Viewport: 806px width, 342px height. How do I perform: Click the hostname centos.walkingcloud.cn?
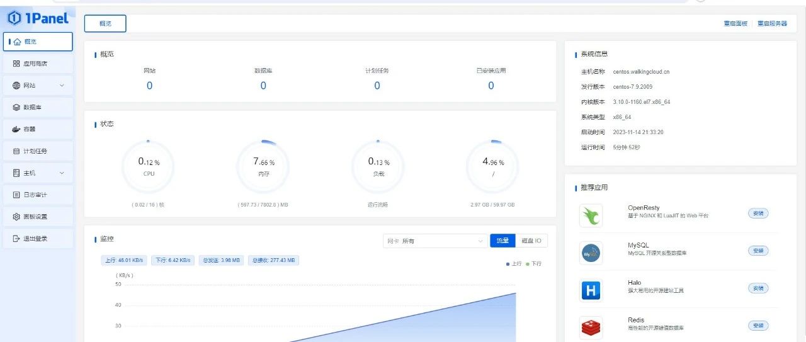[x=641, y=72]
